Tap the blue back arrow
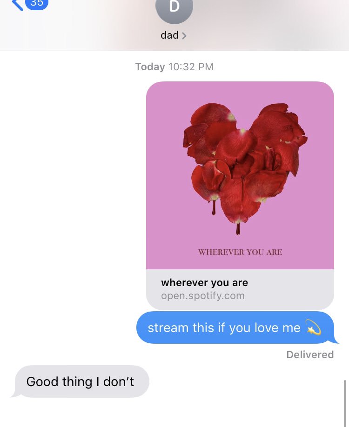Image resolution: width=349 pixels, height=427 pixels. (18, 5)
